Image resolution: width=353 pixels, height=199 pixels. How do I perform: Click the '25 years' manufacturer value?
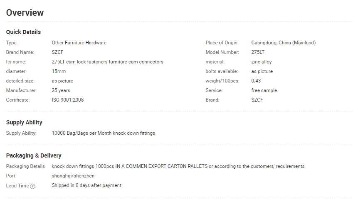(61, 90)
